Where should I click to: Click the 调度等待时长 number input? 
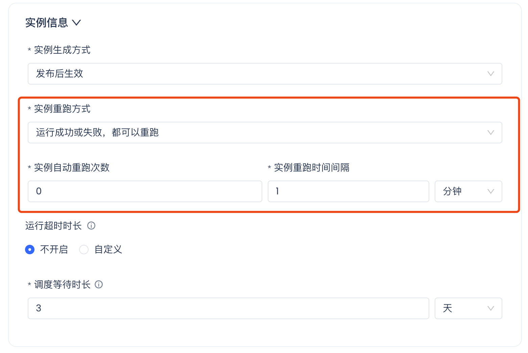pos(228,308)
